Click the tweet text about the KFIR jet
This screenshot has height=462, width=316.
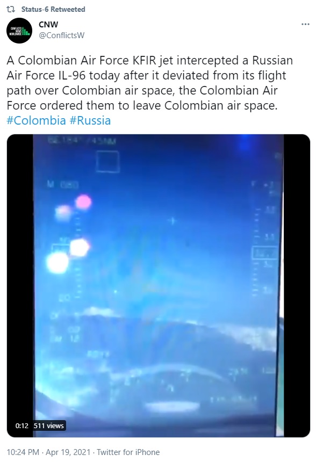coord(150,83)
